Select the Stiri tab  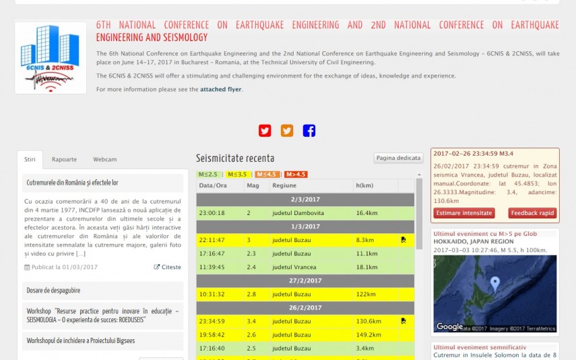(x=30, y=160)
